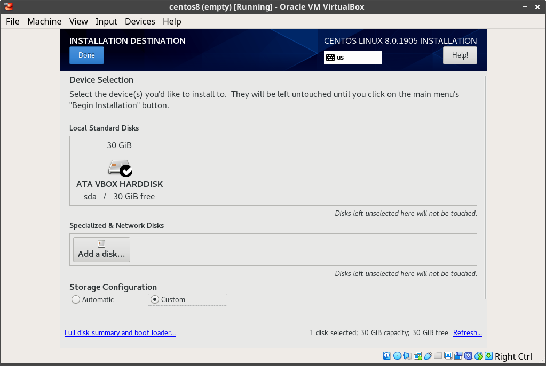Click the Right Ctrl host key label
This screenshot has width=546, height=366.
click(x=513, y=356)
